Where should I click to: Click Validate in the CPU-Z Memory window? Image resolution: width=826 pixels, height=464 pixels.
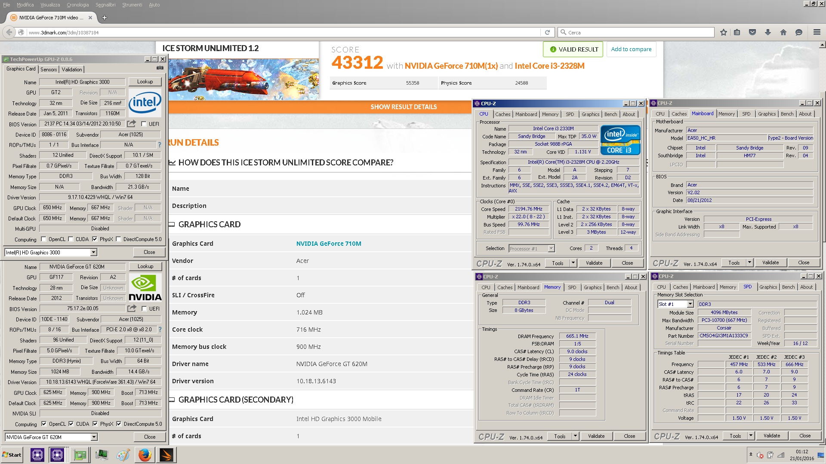click(x=596, y=436)
